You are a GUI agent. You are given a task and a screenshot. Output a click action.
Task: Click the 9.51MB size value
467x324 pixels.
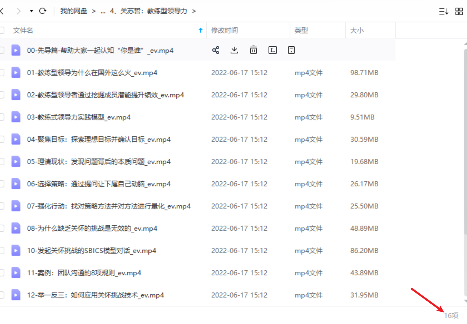[x=362, y=117]
